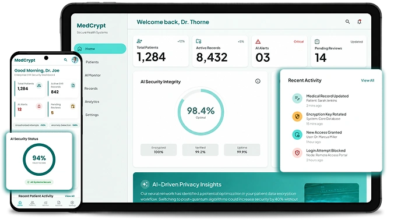Screen dimensions: 394x220
Task: Click the AI Alerts warning triangle icon
Action: point(258,41)
